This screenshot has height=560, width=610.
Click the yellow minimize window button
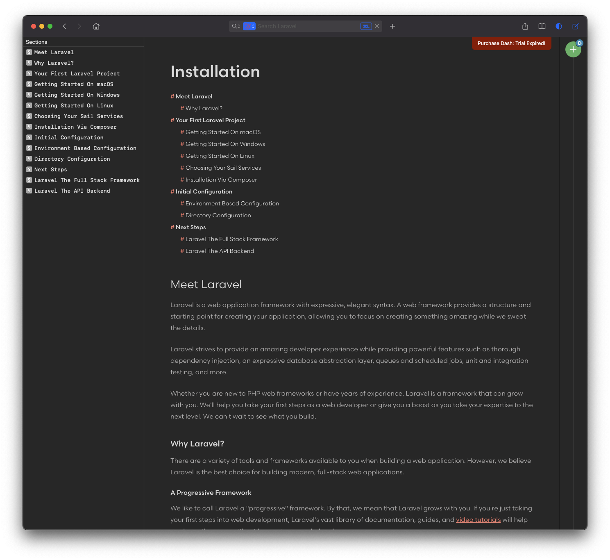pos(42,26)
